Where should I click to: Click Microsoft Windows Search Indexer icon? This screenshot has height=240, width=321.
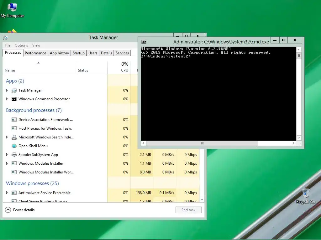click(14, 137)
